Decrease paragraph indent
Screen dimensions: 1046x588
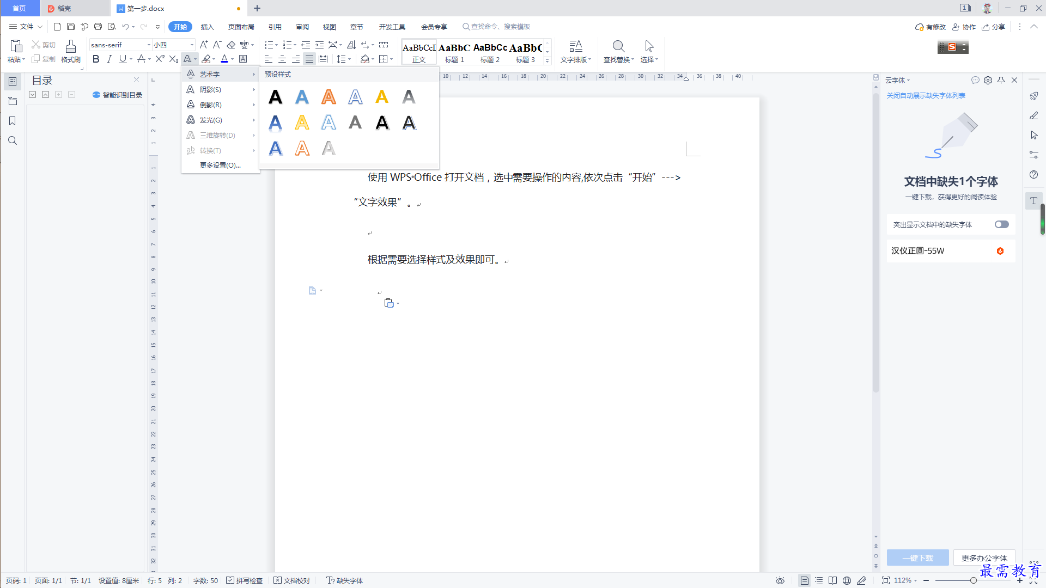[x=306, y=45]
